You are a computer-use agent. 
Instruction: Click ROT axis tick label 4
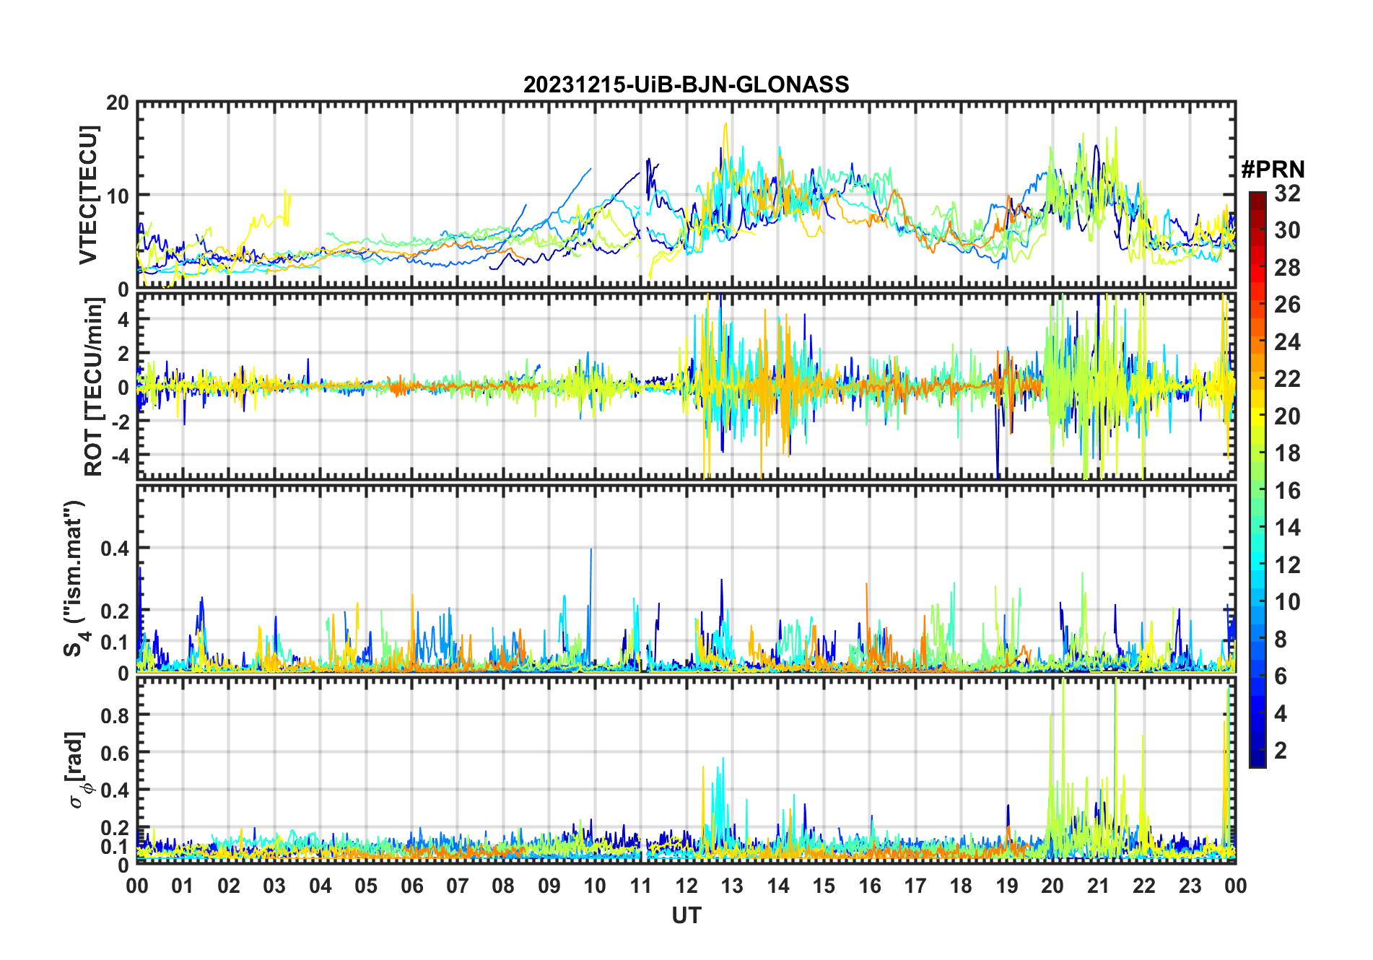click(124, 319)
